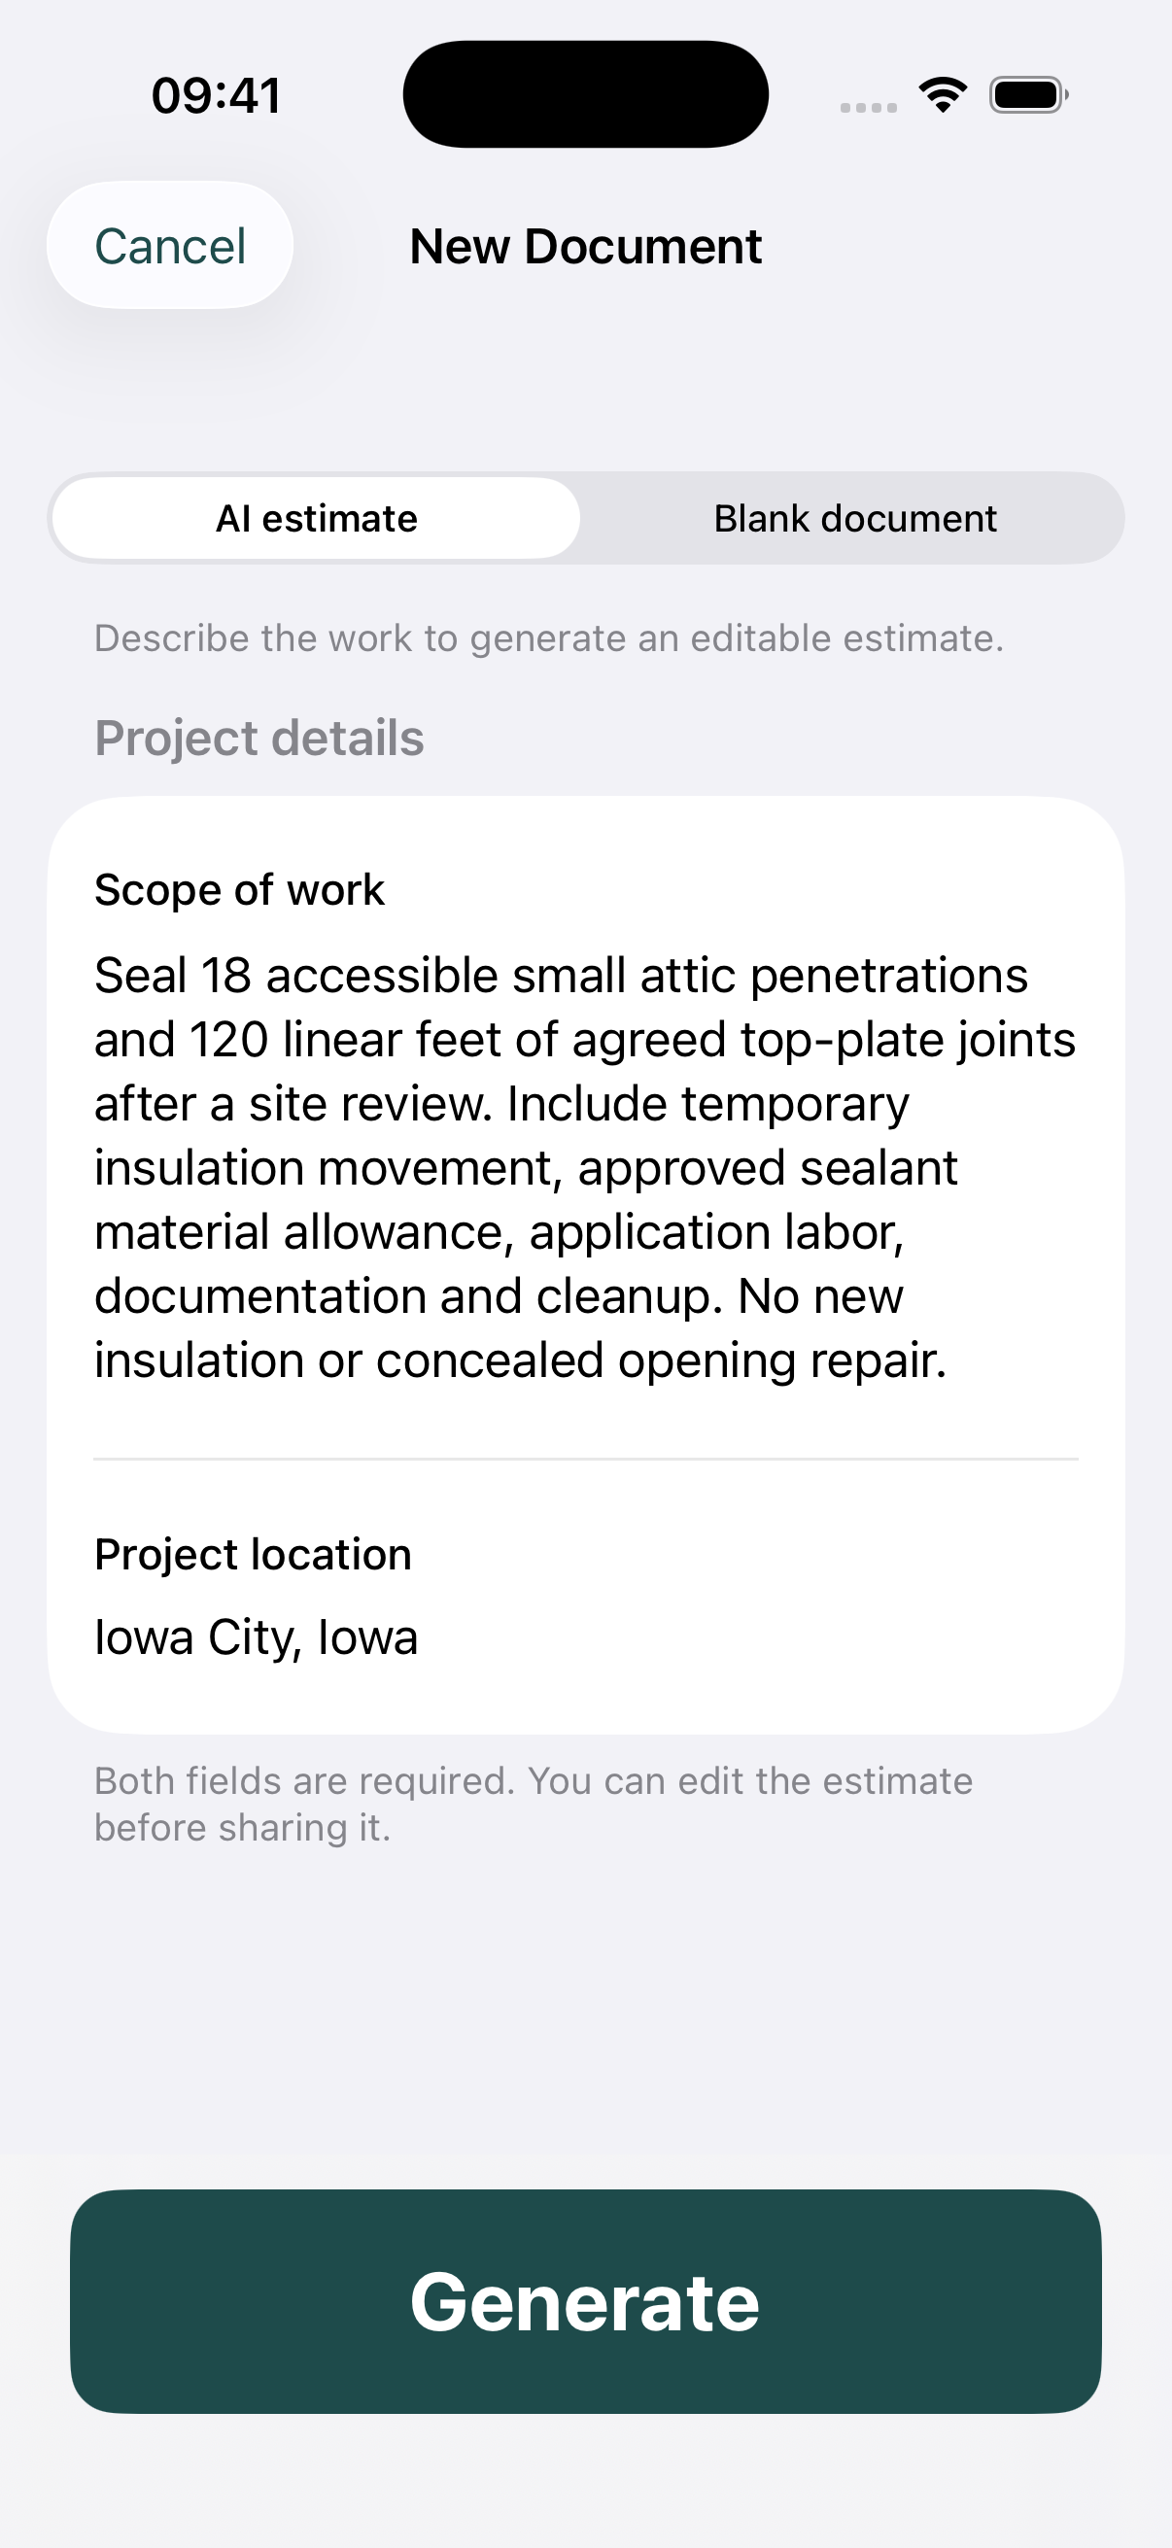Switch to the Blank document tab
The width and height of the screenshot is (1172, 2548).
[x=854, y=518]
